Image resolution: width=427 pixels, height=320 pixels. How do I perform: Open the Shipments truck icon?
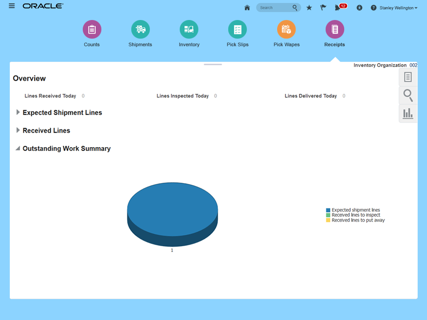(x=141, y=29)
